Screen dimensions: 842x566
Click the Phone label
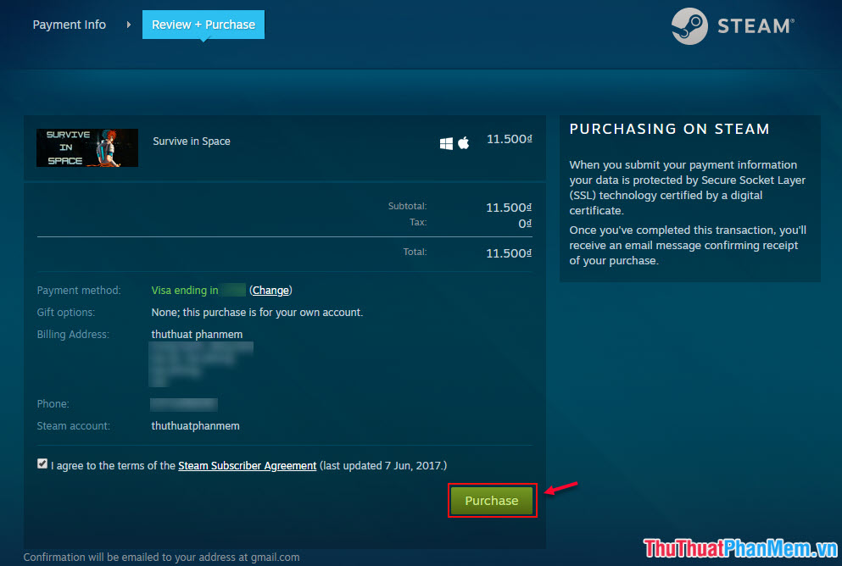pos(53,404)
